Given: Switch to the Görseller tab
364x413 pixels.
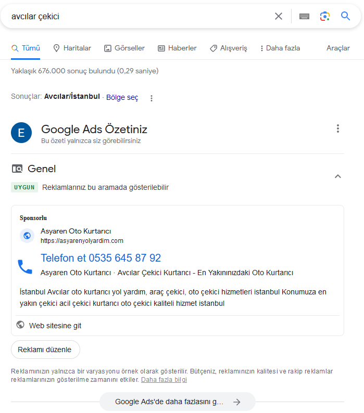Looking at the screenshot, I should (x=124, y=48).
